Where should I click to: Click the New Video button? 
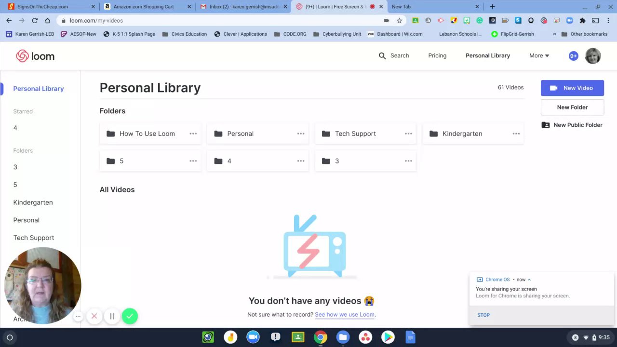pos(572,88)
